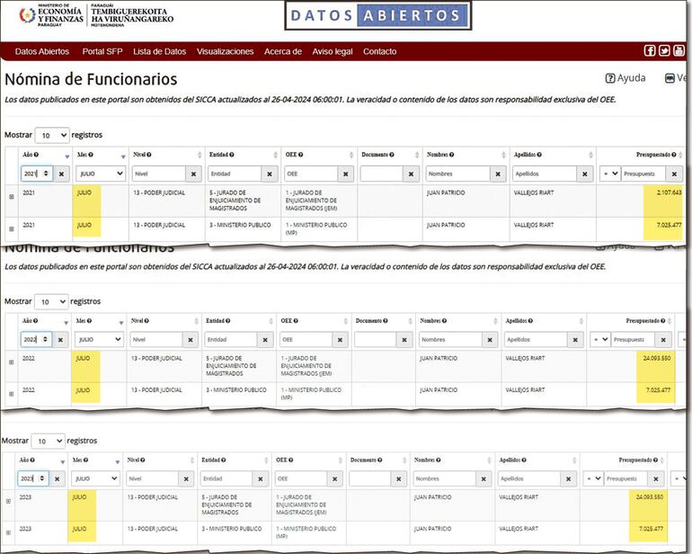Click the Ayuda help icon
The width and height of the screenshot is (692, 554).
click(x=610, y=78)
